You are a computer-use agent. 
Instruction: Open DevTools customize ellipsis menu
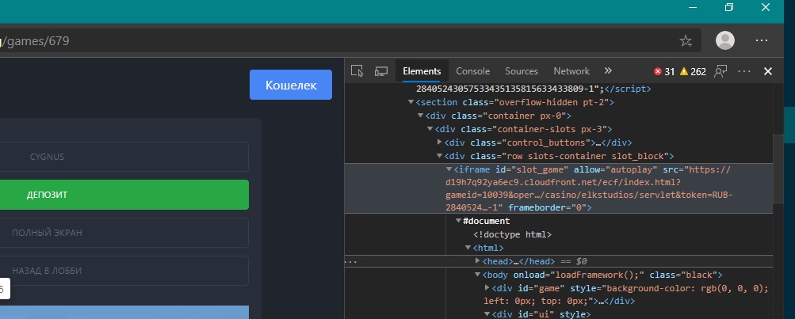743,71
